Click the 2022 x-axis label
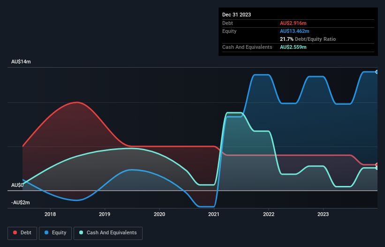The height and width of the screenshot is (247, 385). (x=269, y=214)
